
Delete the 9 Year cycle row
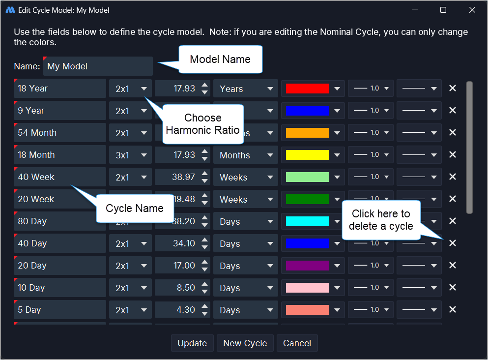click(x=453, y=111)
